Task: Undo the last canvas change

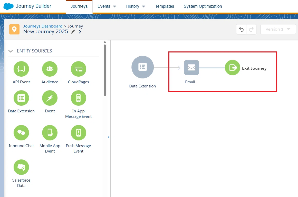Action: [x=241, y=29]
